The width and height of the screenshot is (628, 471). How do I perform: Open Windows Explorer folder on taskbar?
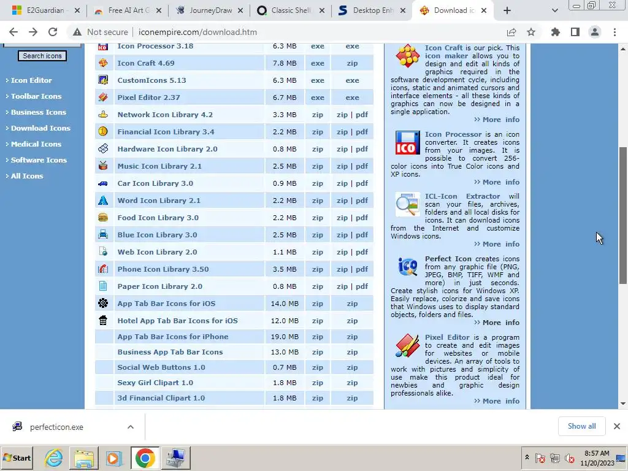coord(83,458)
